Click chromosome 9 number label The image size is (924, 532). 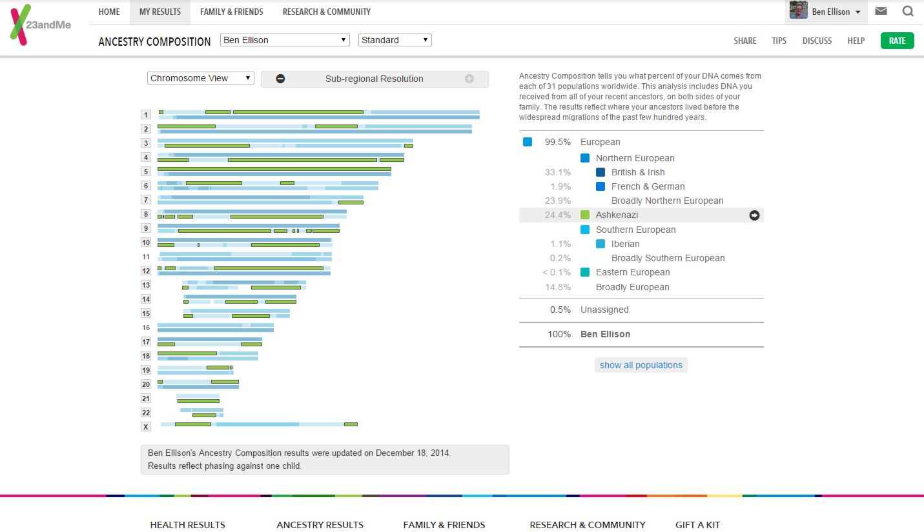point(146,228)
